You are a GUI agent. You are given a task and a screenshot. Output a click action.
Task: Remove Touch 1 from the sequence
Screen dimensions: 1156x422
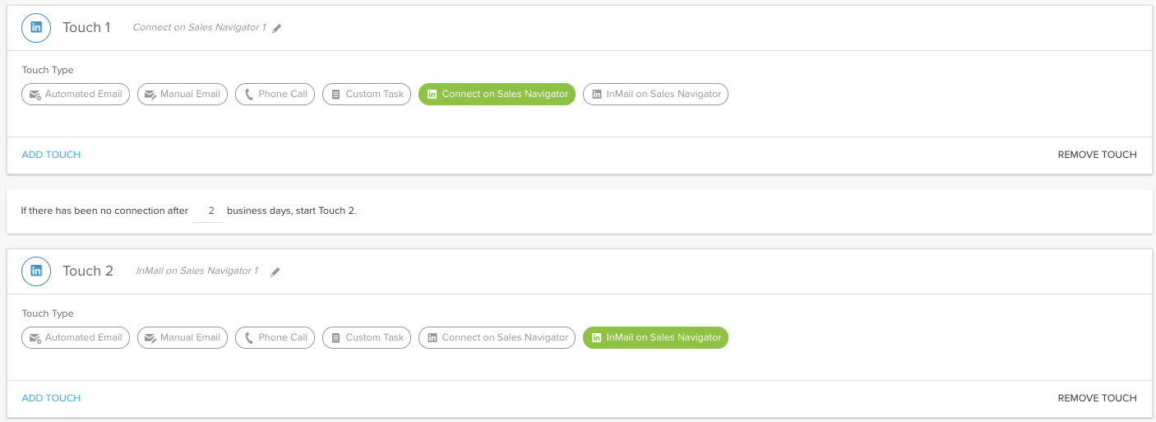1097,155
